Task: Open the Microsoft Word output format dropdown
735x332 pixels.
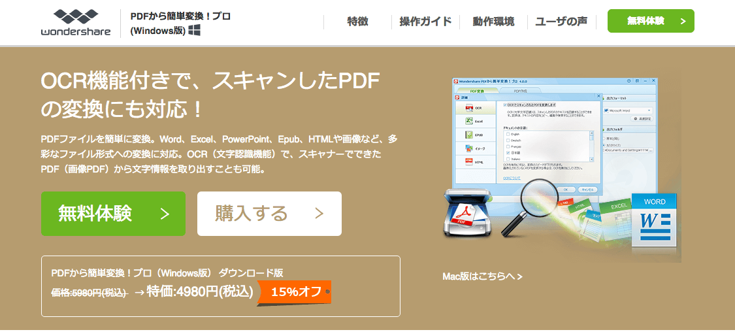Action: click(x=628, y=110)
